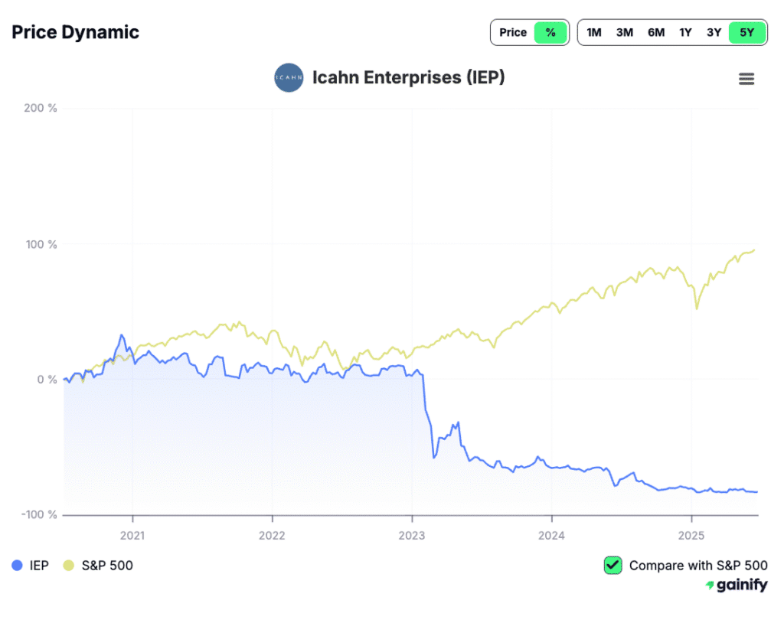Select the 1M time range button
Image resolution: width=784 pixels, height=623 pixels.
click(x=594, y=32)
